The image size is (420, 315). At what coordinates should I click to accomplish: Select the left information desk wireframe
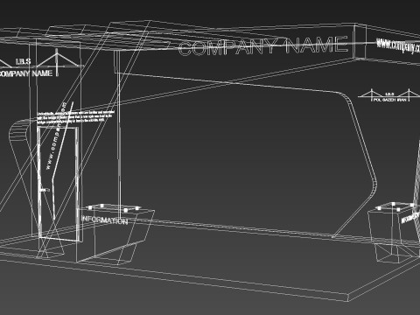[115, 234]
